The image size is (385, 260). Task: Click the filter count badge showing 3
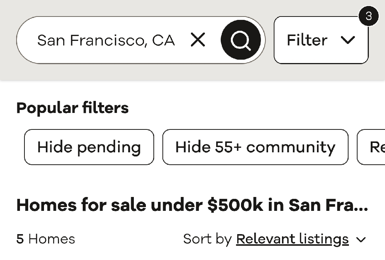[x=368, y=16]
